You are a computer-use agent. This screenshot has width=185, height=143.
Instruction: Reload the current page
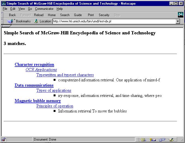point(39,15)
